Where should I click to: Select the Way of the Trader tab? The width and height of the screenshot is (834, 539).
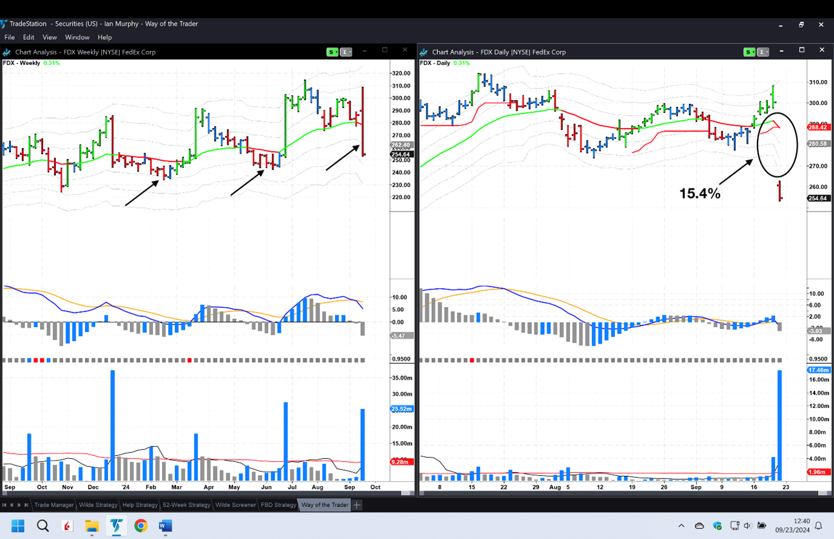tap(325, 505)
